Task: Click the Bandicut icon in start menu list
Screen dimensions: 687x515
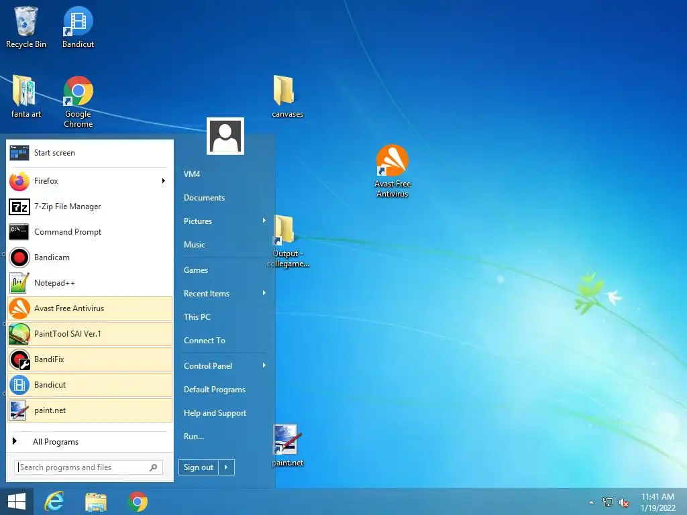Action: [x=19, y=384]
